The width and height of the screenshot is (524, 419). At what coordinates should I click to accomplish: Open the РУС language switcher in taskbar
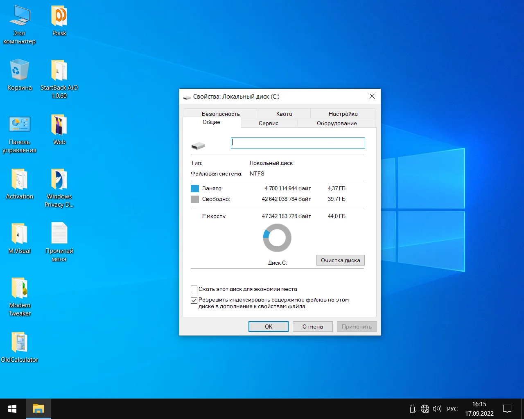click(452, 409)
